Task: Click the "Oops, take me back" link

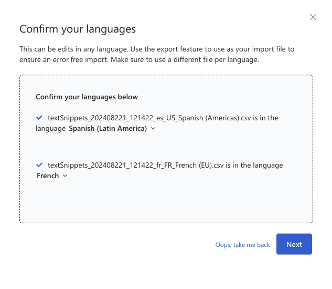Action: [242, 245]
